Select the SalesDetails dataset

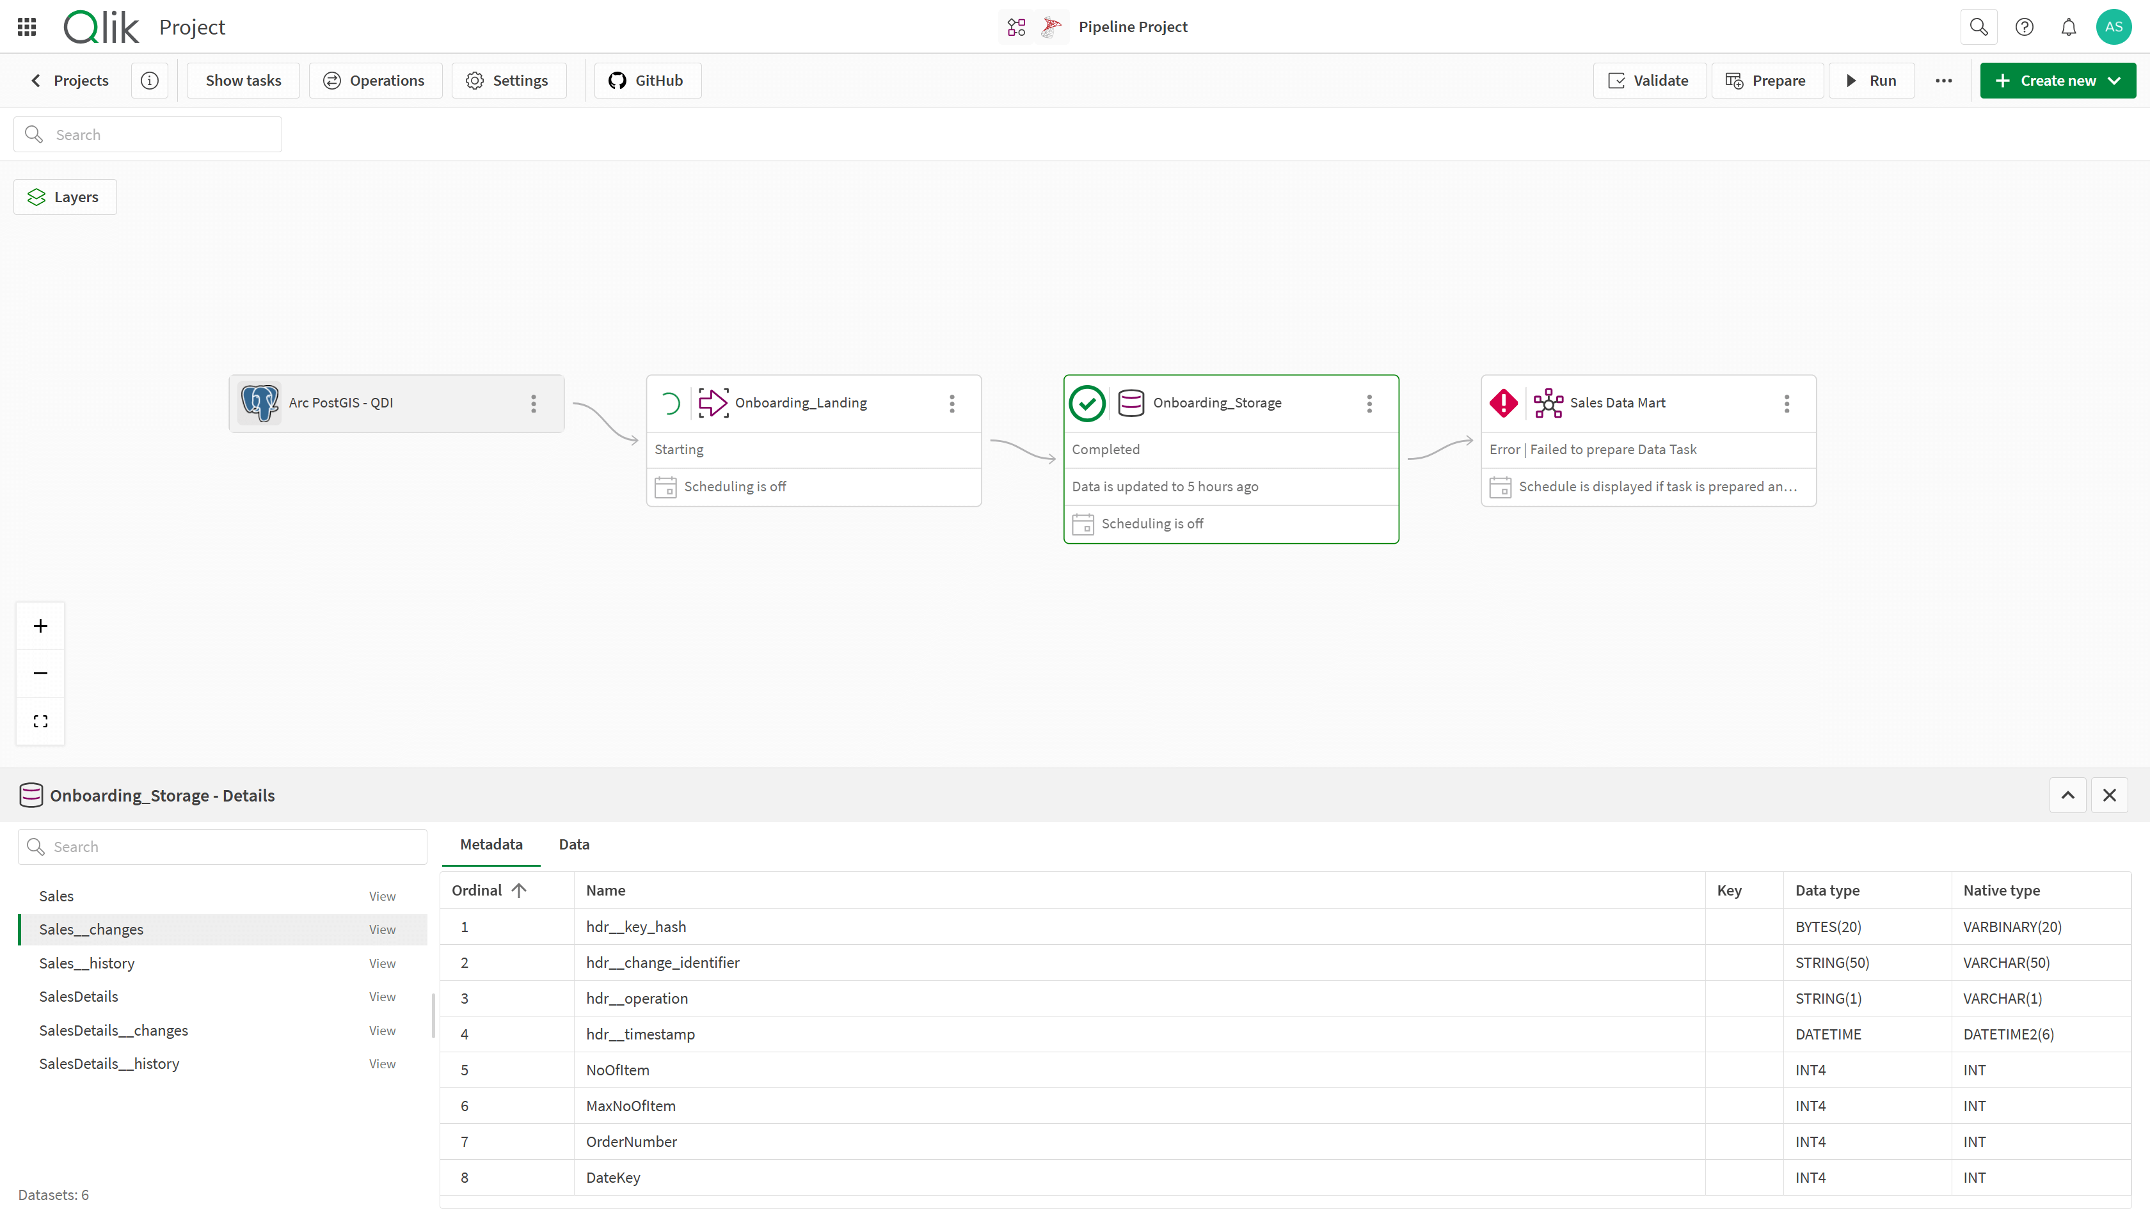pyautogui.click(x=222, y=996)
